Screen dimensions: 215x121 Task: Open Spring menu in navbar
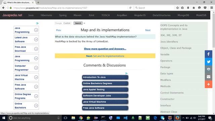click(x=63, y=15)
